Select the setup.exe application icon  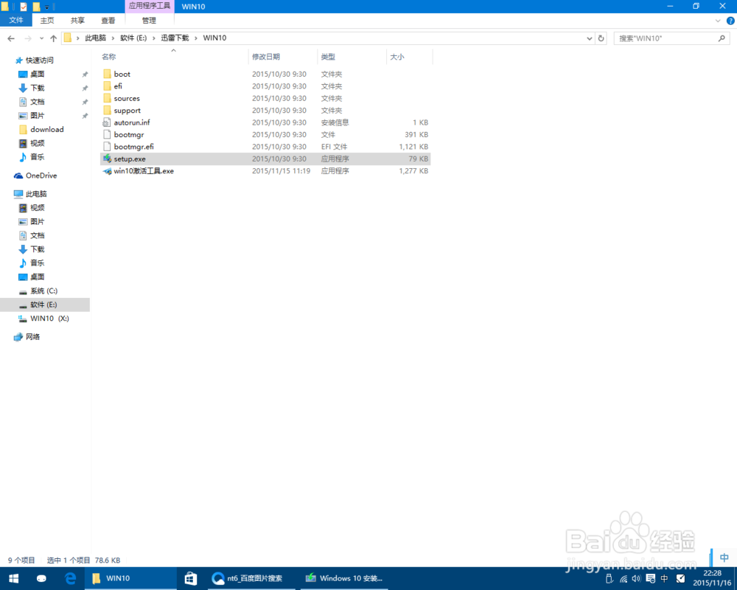(x=107, y=159)
